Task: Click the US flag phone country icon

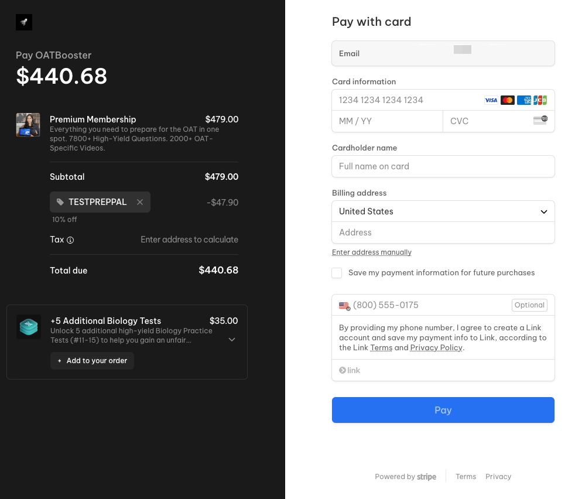Action: (344, 305)
